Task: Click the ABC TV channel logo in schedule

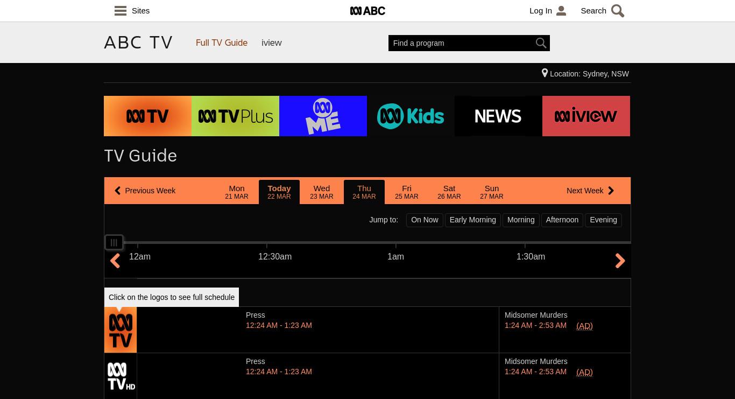Action: coord(121,330)
